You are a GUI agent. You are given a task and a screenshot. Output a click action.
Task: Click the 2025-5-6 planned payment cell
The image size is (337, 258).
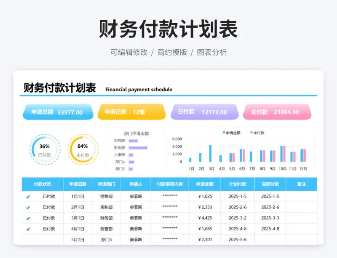click(x=238, y=239)
